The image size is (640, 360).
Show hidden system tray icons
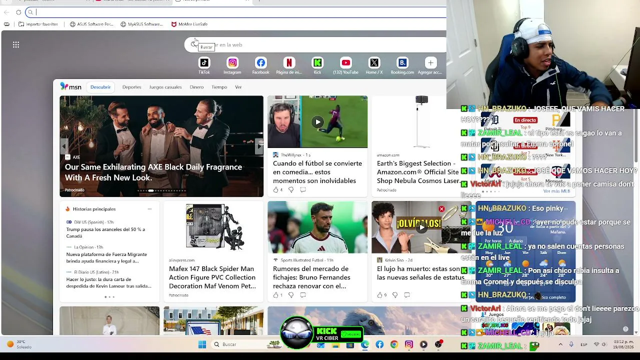[x=560, y=344]
